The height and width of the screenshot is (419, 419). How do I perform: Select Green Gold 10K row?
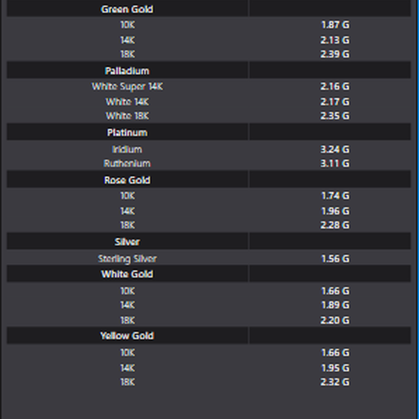pos(127,25)
